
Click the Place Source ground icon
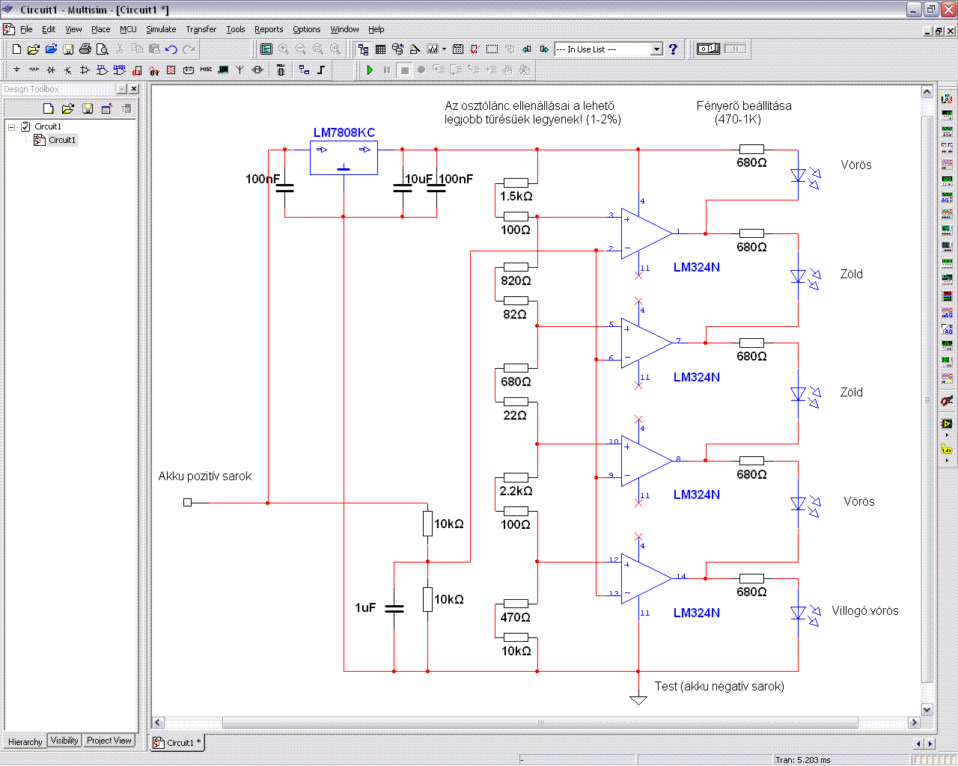coord(16,70)
